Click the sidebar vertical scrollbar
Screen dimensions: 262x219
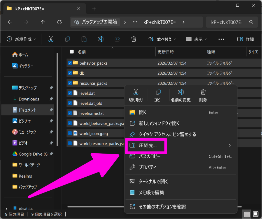(x=57, y=100)
